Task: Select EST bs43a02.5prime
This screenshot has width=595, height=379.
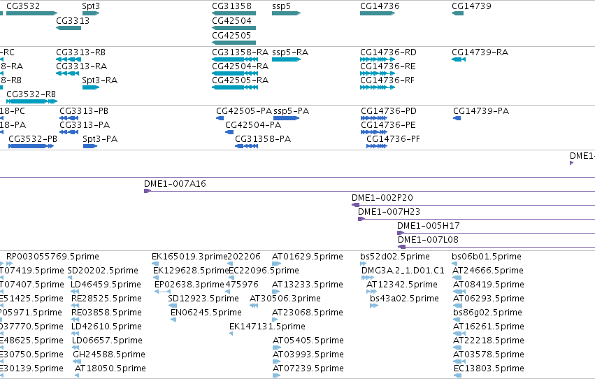Action: [374, 306]
